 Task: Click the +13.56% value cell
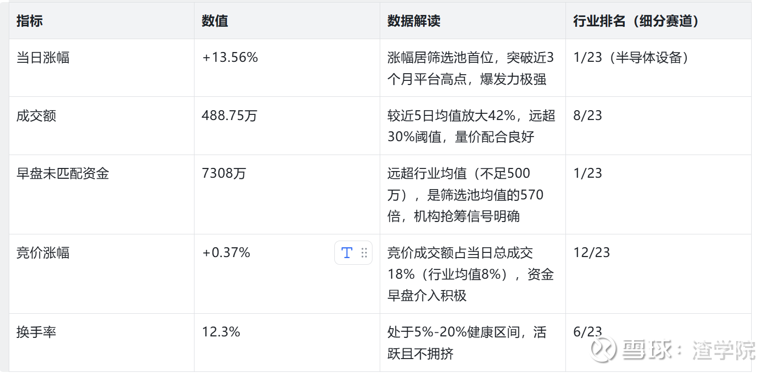click(230, 58)
